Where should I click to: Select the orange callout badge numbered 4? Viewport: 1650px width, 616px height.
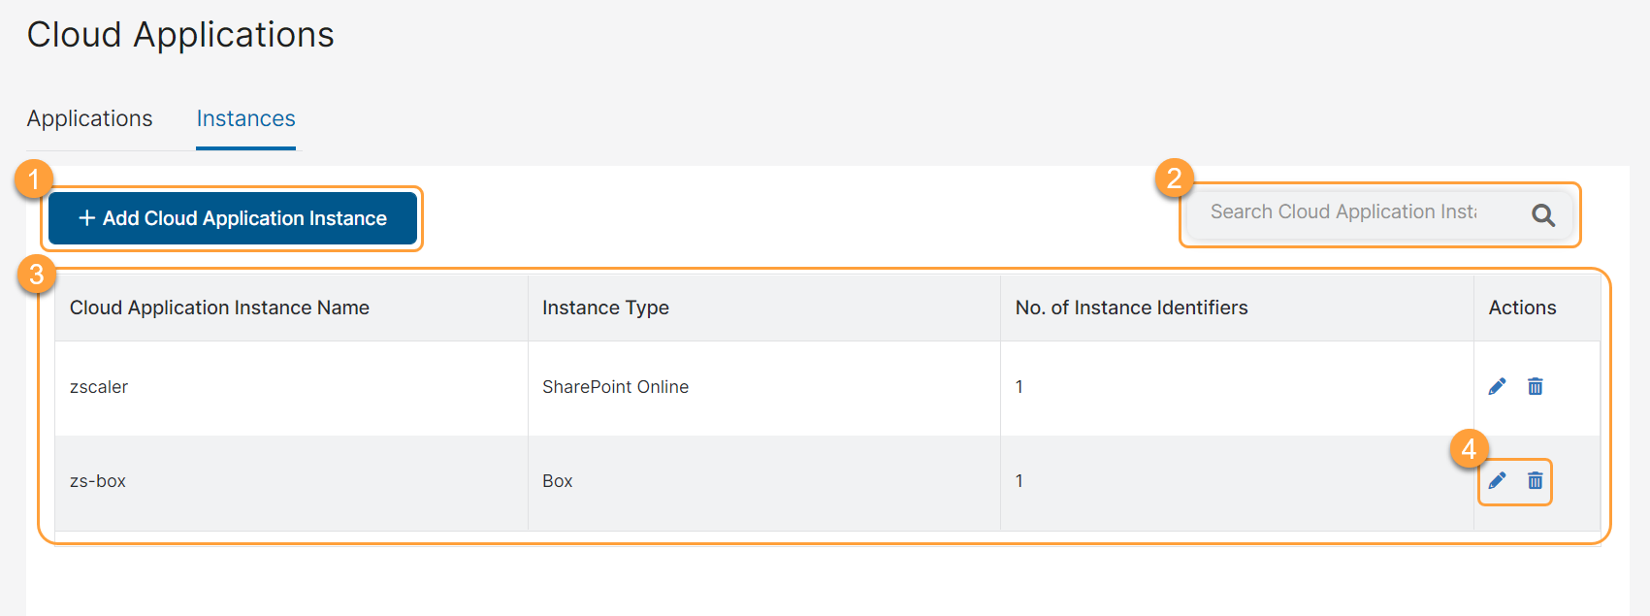coord(1469,449)
